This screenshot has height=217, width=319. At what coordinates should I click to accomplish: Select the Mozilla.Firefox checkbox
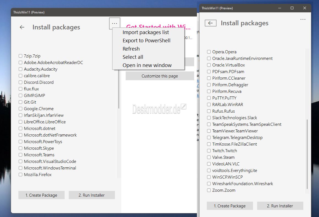tap(20, 174)
